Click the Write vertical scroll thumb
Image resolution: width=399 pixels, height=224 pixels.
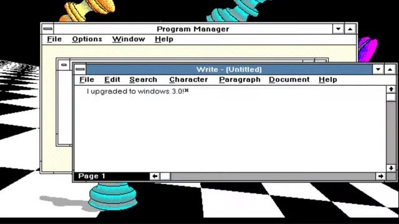[391, 97]
